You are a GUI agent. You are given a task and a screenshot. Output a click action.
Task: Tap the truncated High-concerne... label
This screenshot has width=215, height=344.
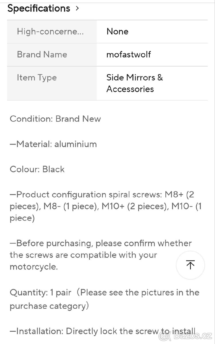50,31
